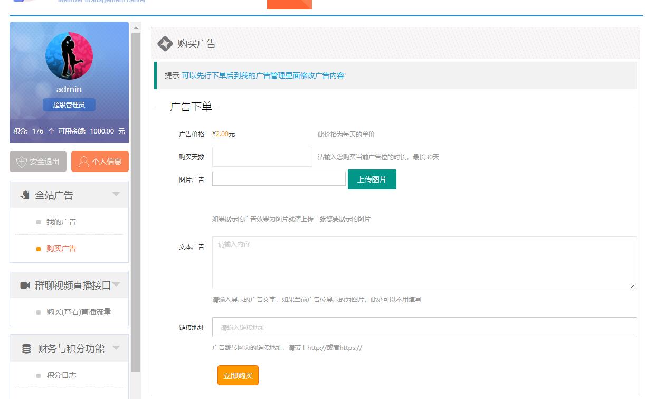Open 积分日志 in sidebar
This screenshot has width=645, height=399.
pos(61,375)
